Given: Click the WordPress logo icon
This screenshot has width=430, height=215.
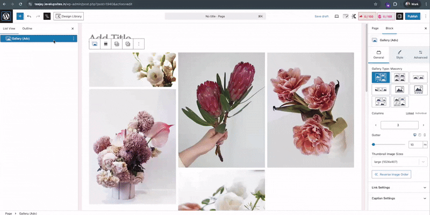Looking at the screenshot, I should (6, 16).
